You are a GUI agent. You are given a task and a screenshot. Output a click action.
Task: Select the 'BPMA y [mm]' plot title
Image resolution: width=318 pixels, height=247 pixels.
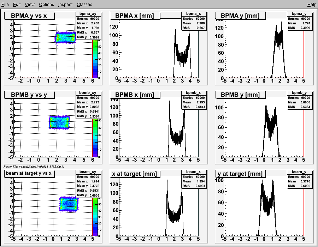[x=240, y=16]
